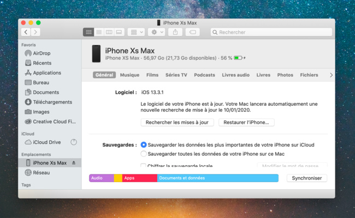The height and width of the screenshot is (218, 355).
Task: Switch to the Films tab
Action: [x=152, y=75]
